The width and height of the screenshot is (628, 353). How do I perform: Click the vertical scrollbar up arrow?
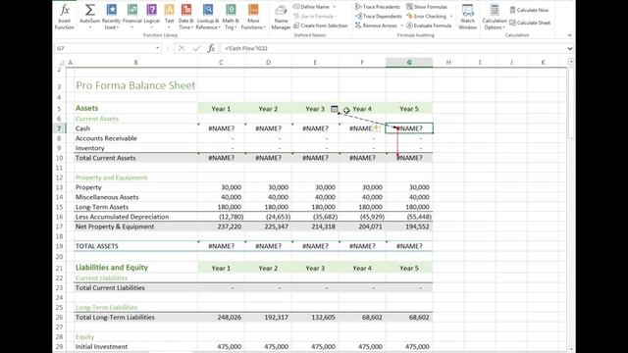click(571, 62)
